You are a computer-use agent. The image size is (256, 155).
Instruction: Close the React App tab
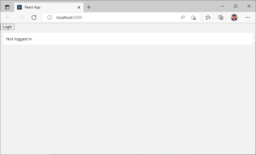coord(79,7)
